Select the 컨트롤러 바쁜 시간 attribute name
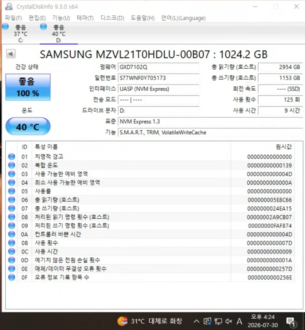The width and height of the screenshot is (305, 330). (x=58, y=234)
